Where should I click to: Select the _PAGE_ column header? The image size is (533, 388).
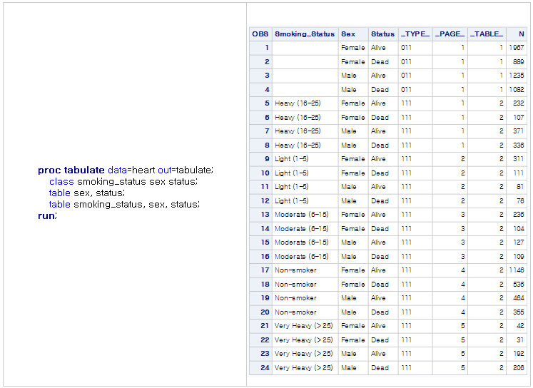pyautogui.click(x=450, y=34)
